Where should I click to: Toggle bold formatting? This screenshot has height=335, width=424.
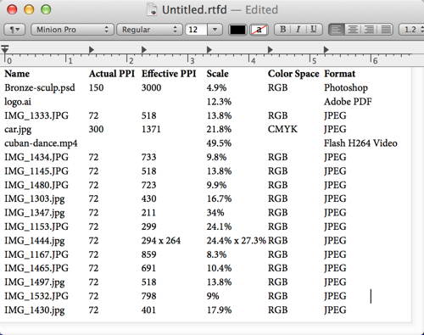pyautogui.click(x=282, y=30)
